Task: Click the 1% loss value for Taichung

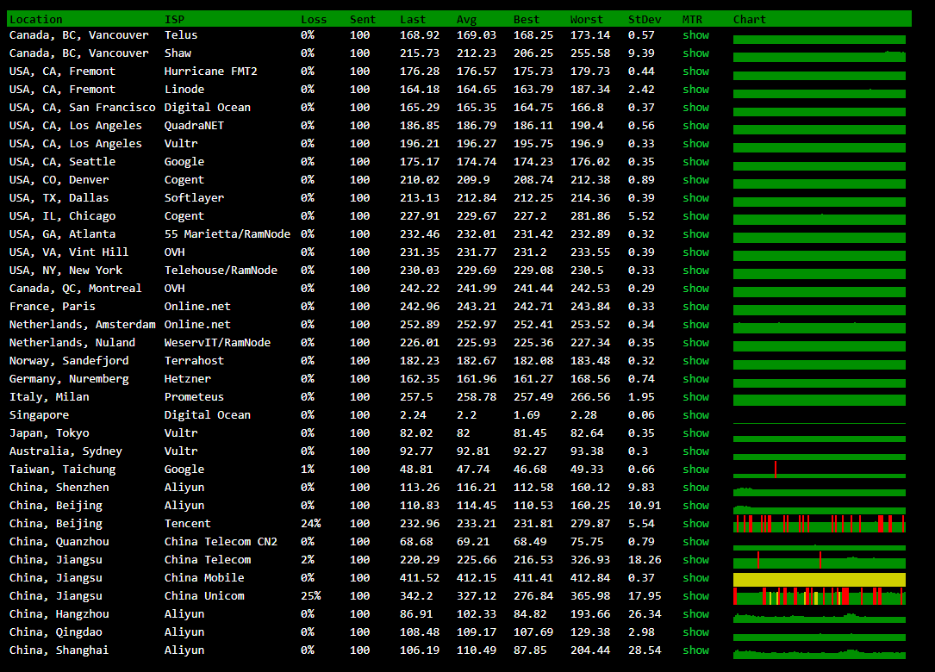Action: coord(308,470)
